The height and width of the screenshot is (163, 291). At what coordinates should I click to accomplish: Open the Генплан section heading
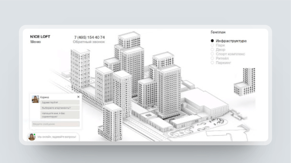(218, 32)
